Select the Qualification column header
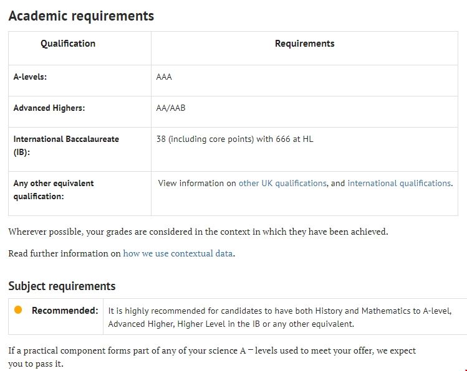 [68, 44]
